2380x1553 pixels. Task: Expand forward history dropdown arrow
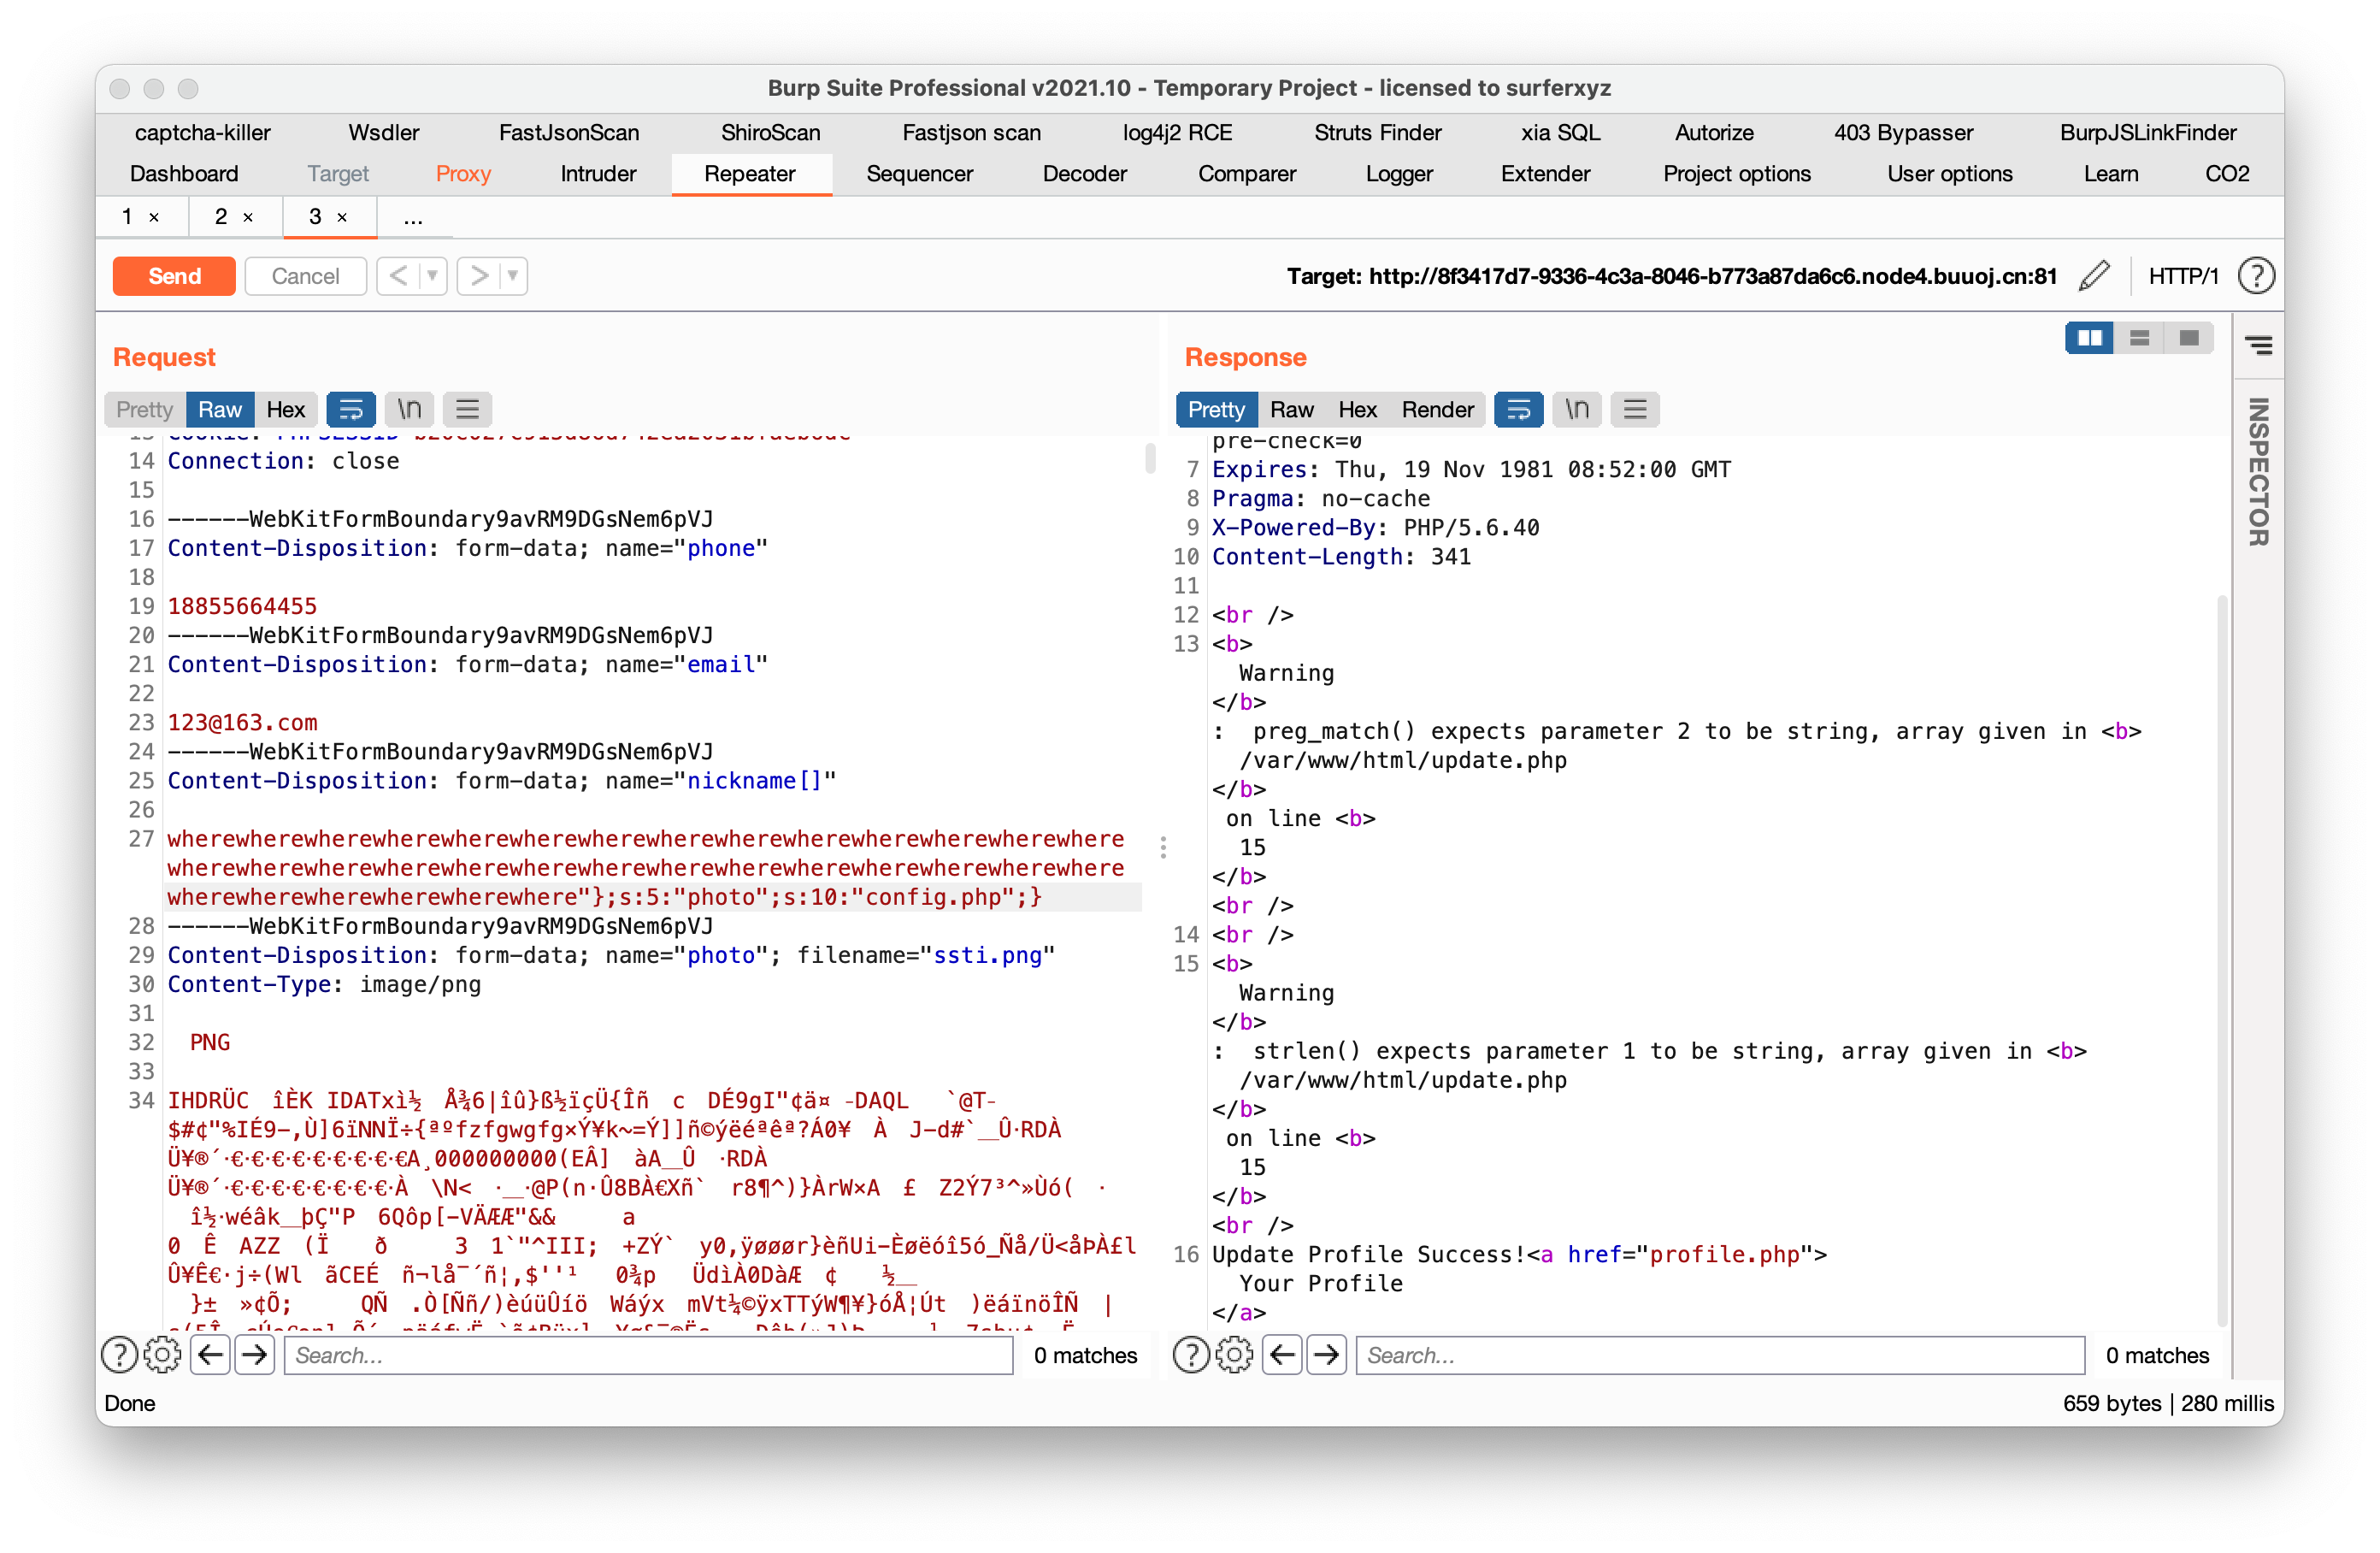513,276
